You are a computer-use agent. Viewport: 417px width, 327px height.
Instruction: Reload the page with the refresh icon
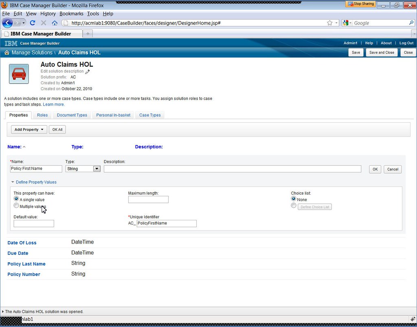[33, 23]
